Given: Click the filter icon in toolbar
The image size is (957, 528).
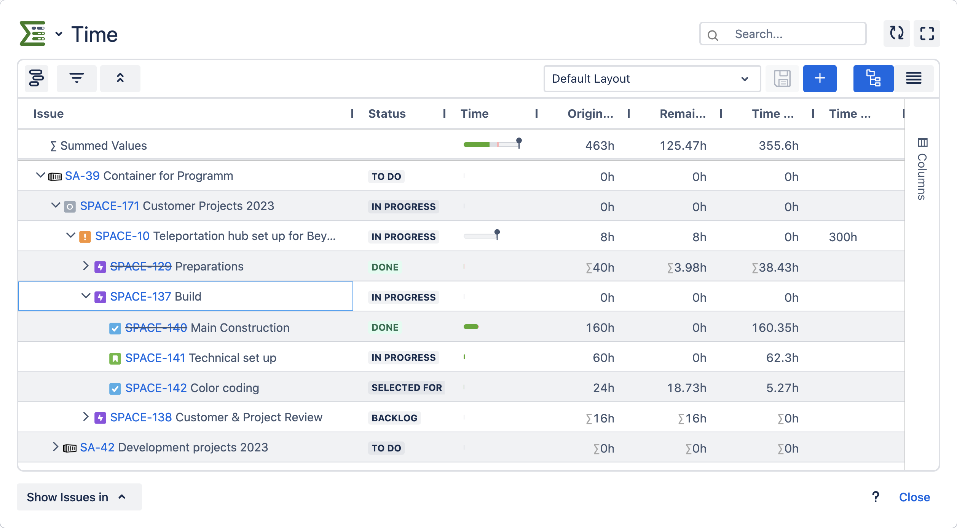Looking at the screenshot, I should [x=77, y=78].
